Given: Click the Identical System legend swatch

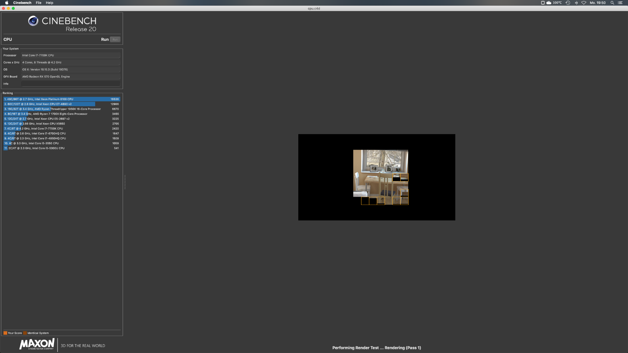Looking at the screenshot, I should 25,333.
